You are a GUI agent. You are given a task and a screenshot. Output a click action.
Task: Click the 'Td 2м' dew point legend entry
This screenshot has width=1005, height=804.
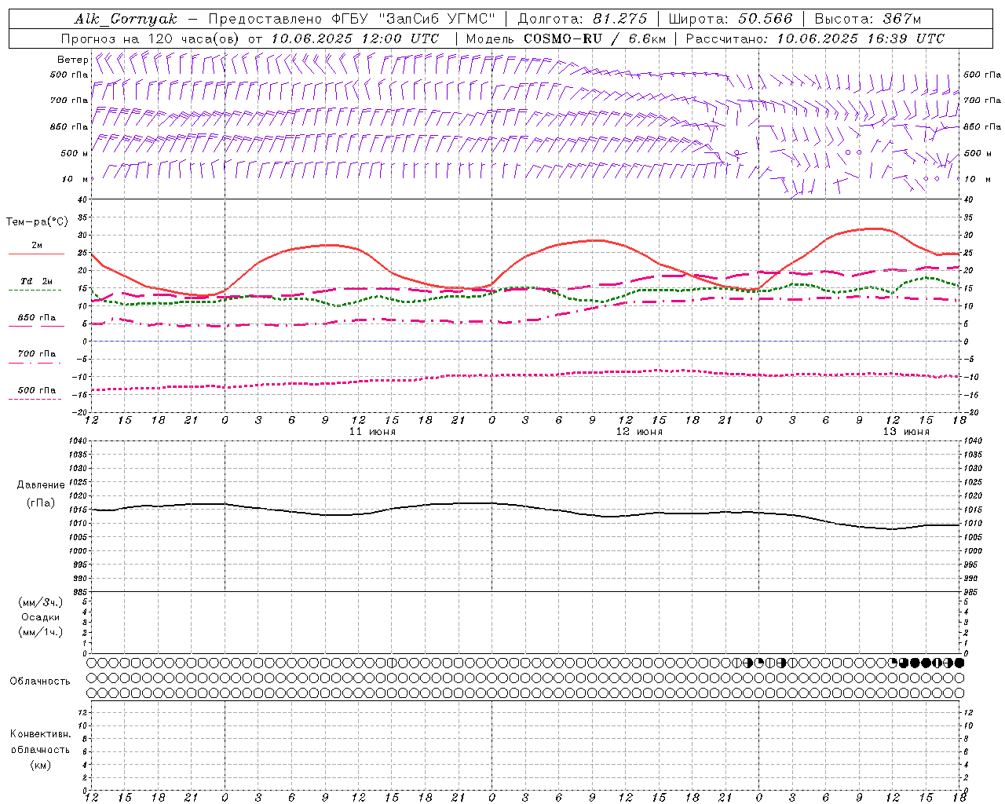pos(36,281)
